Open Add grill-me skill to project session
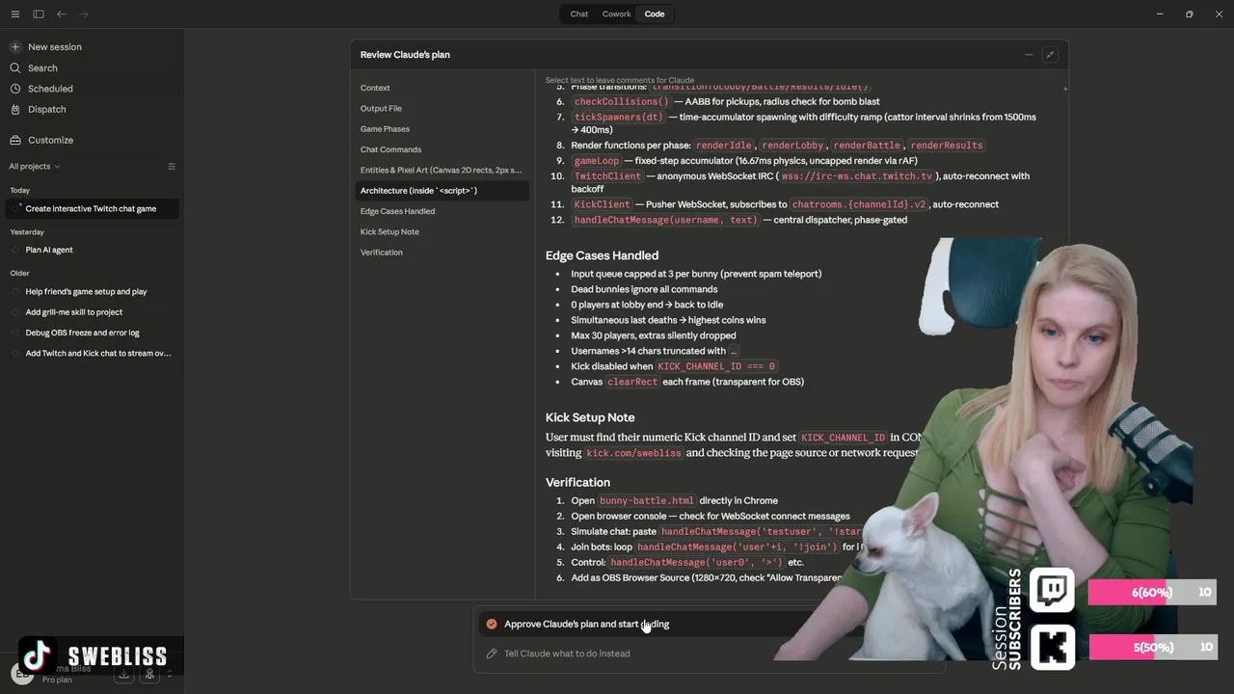 click(74, 312)
